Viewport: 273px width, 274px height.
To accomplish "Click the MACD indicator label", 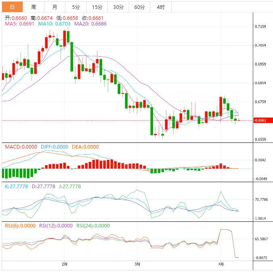I will pos(21,147).
